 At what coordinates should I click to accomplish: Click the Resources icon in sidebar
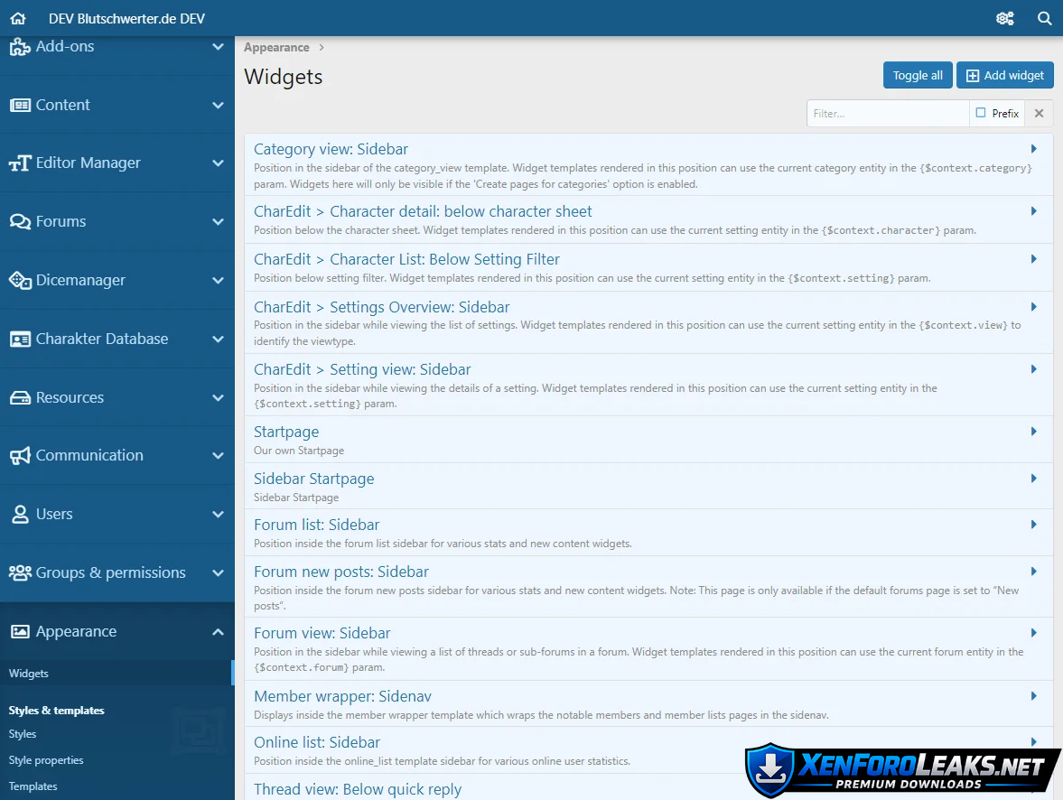point(20,397)
